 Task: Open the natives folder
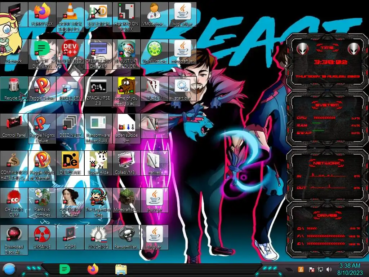point(154,163)
